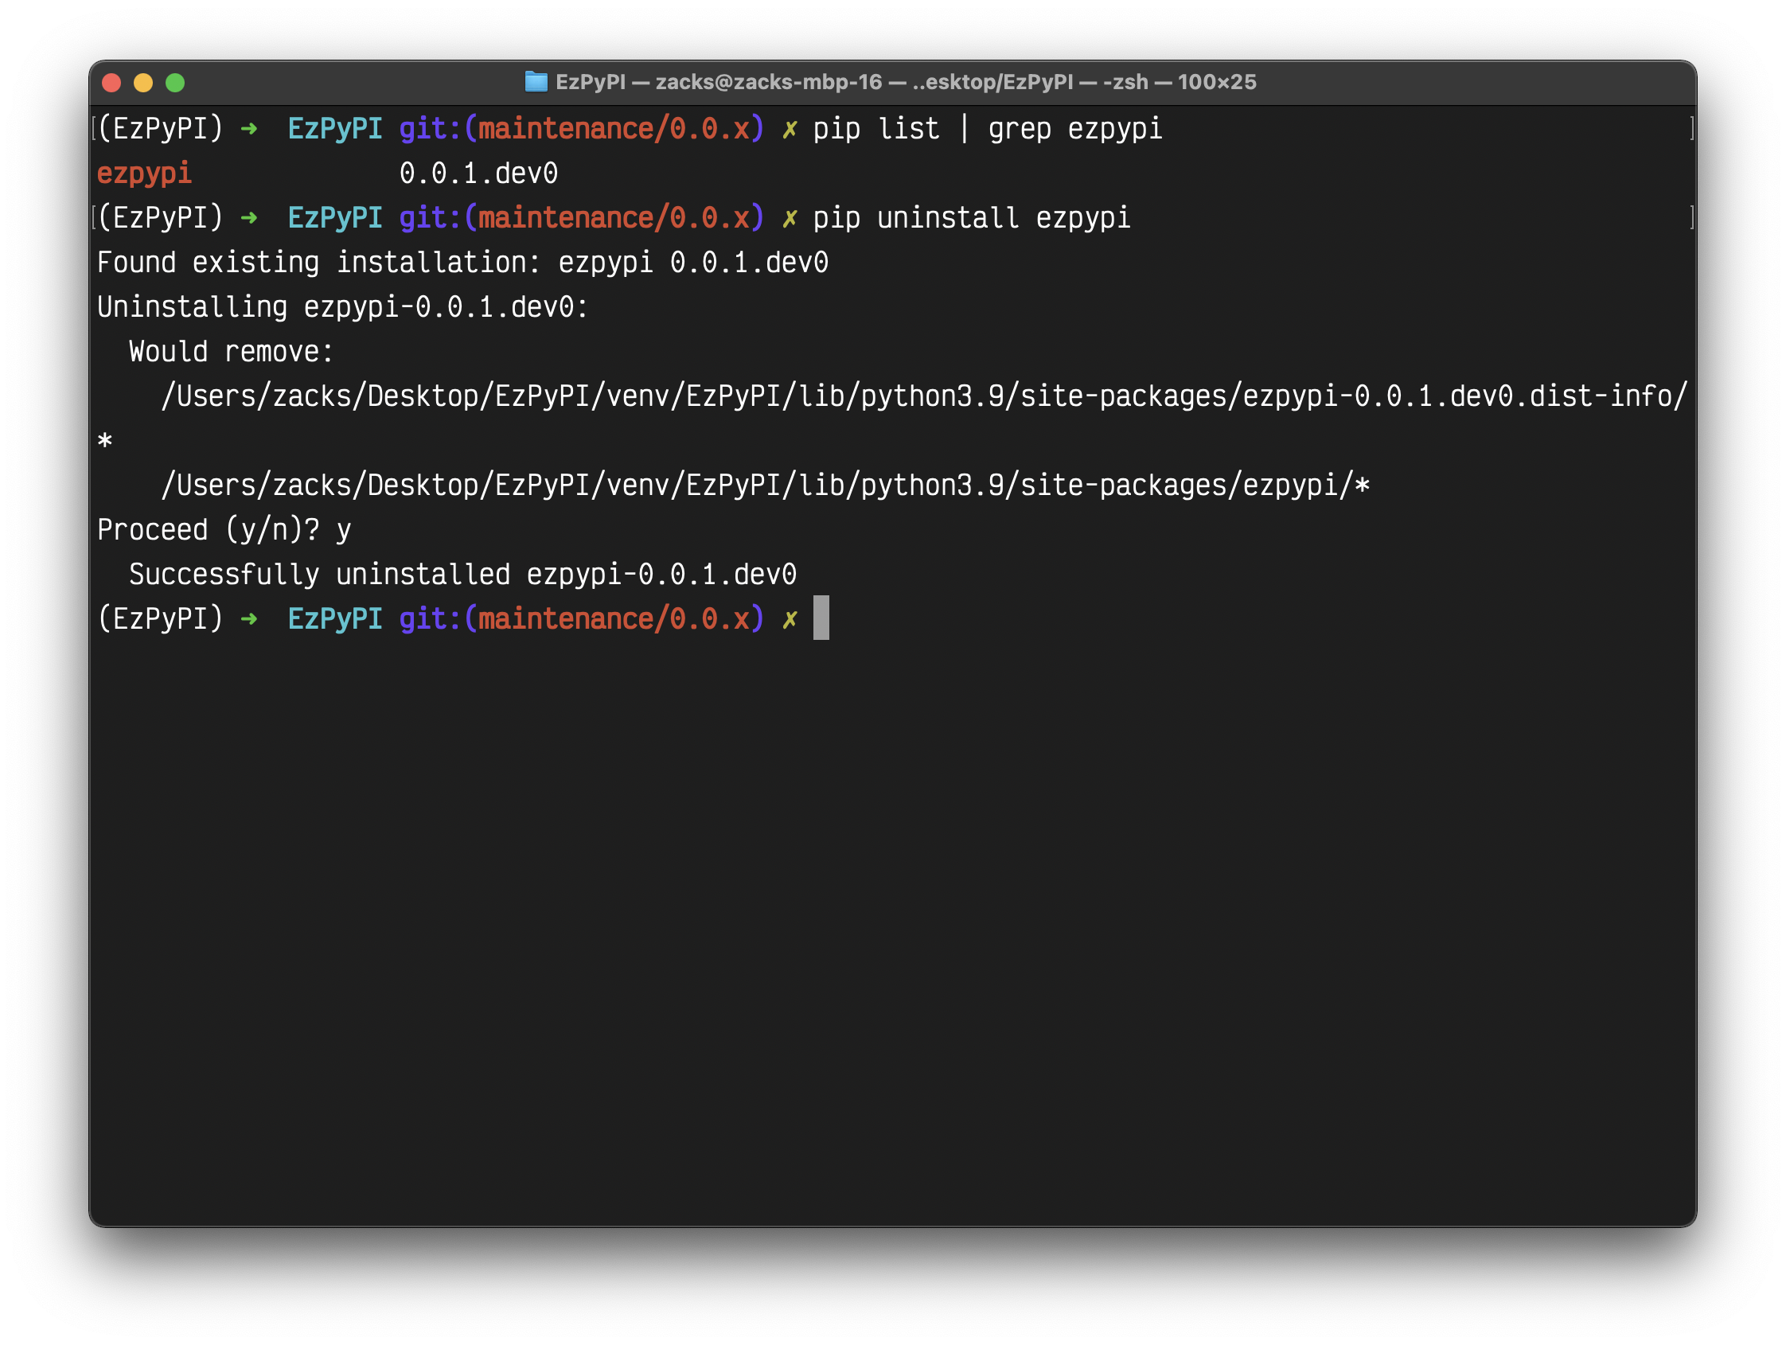Click the 'Found existing installation' output line

(x=462, y=263)
